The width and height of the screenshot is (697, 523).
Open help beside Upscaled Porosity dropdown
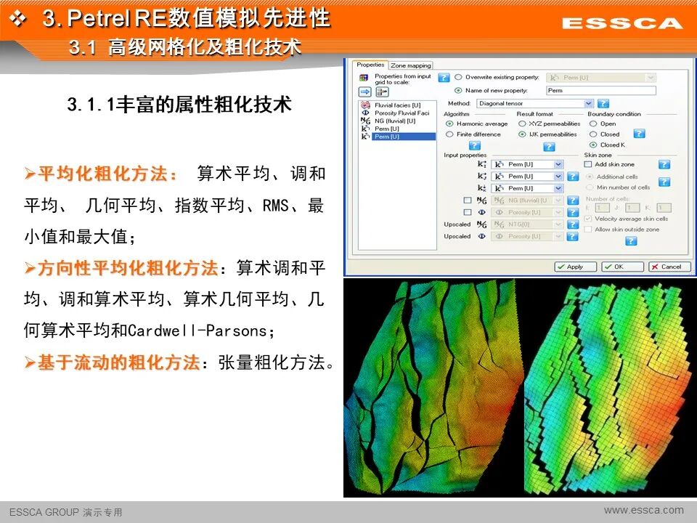click(573, 236)
